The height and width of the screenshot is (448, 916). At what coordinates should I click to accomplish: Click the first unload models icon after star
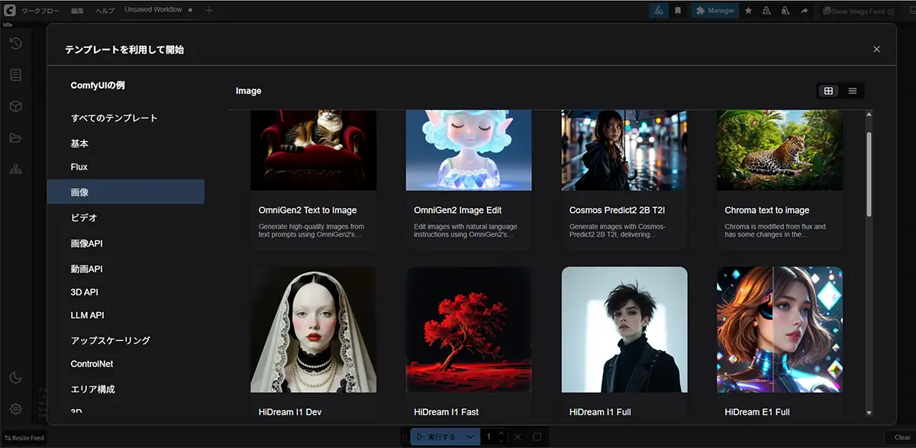(767, 11)
